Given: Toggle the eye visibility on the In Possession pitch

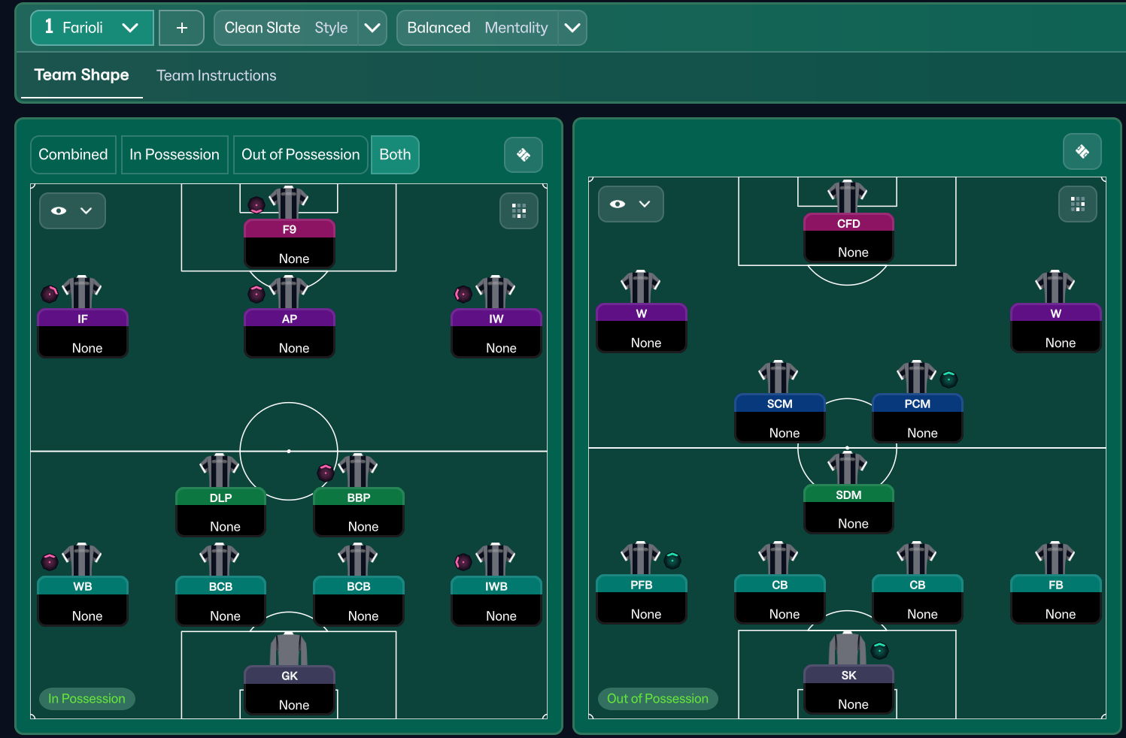Looking at the screenshot, I should coord(59,211).
